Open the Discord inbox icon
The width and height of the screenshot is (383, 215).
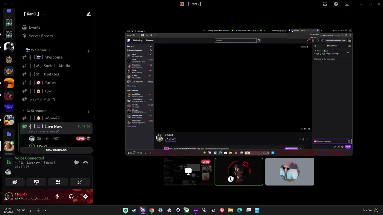pyautogui.click(x=325, y=4)
